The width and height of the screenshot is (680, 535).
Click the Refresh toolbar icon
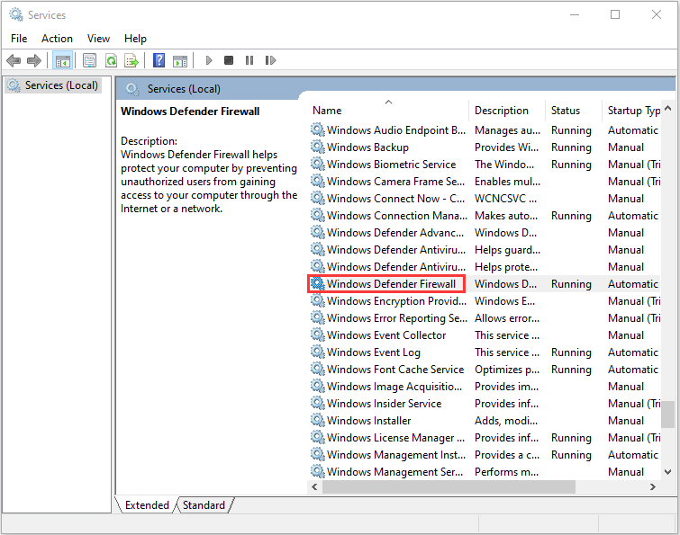click(111, 60)
